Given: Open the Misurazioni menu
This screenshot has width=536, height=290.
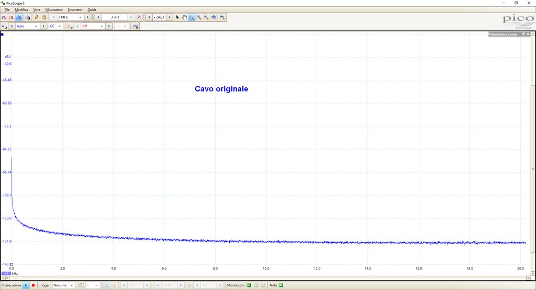Looking at the screenshot, I should point(54,10).
